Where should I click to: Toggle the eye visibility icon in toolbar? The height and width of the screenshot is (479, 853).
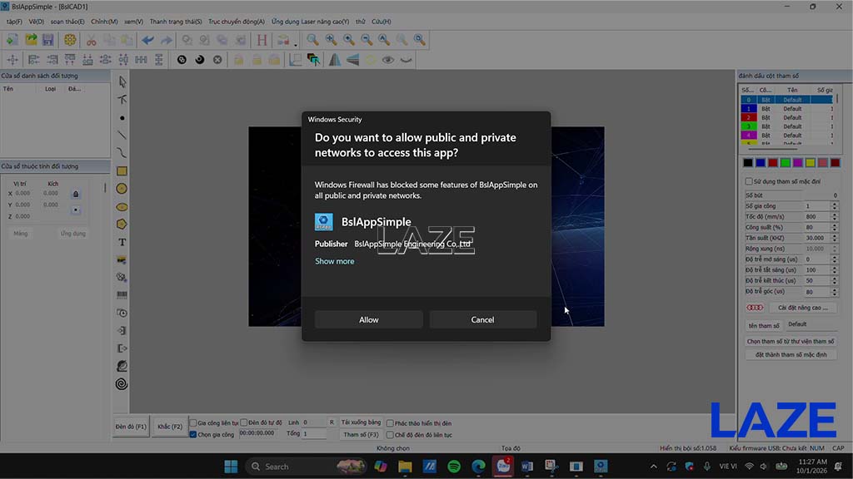(x=388, y=60)
